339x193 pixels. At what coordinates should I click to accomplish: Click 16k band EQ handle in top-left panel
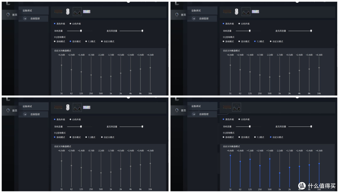[150, 68]
